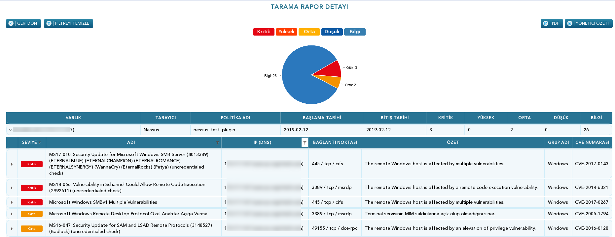Click CVE-2014-6321 cell
The image size is (615, 237).
pos(592,188)
